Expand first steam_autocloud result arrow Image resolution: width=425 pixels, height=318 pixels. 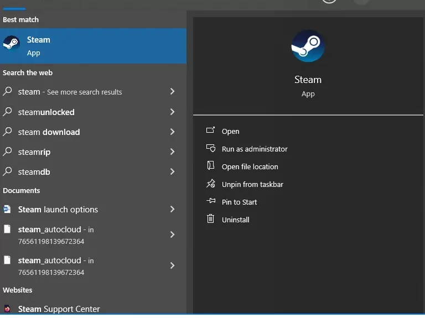(173, 234)
